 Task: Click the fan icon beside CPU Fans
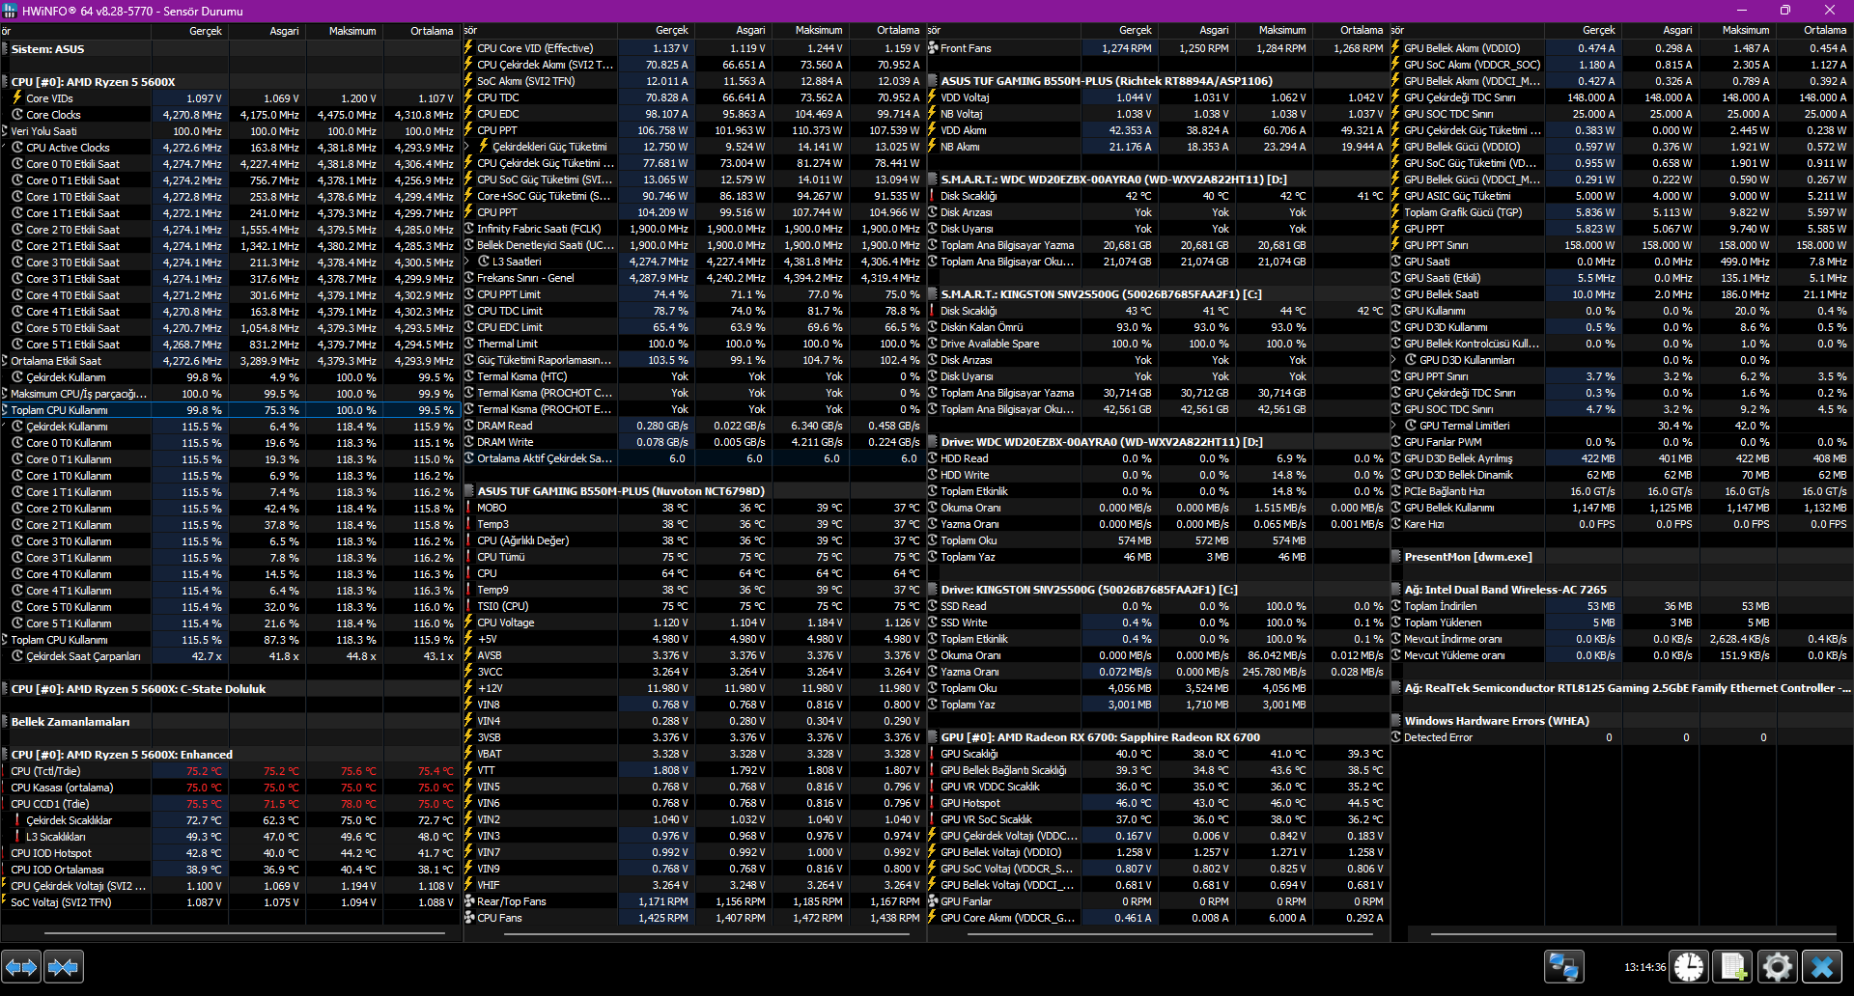coord(469,918)
